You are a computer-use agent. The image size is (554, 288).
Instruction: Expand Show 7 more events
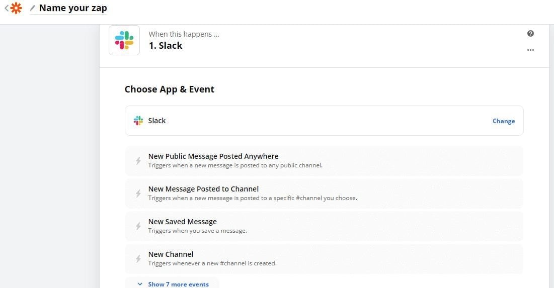[173, 284]
